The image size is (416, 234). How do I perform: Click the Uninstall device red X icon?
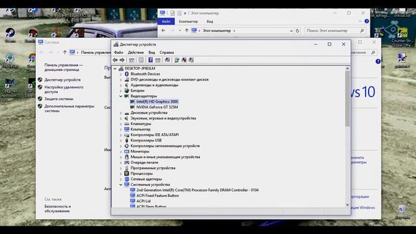tap(184, 60)
